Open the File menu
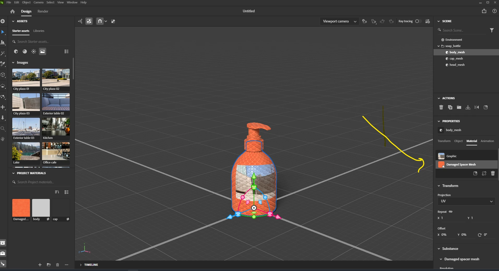Viewport: 499px width, 271px height. coord(9,2)
